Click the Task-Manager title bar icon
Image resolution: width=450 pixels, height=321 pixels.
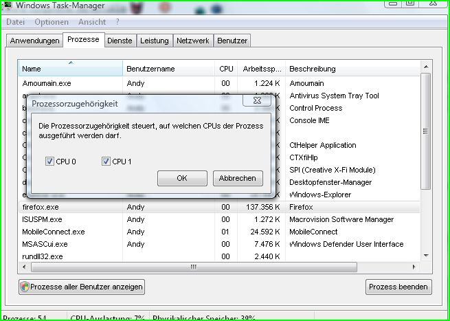[7, 5]
